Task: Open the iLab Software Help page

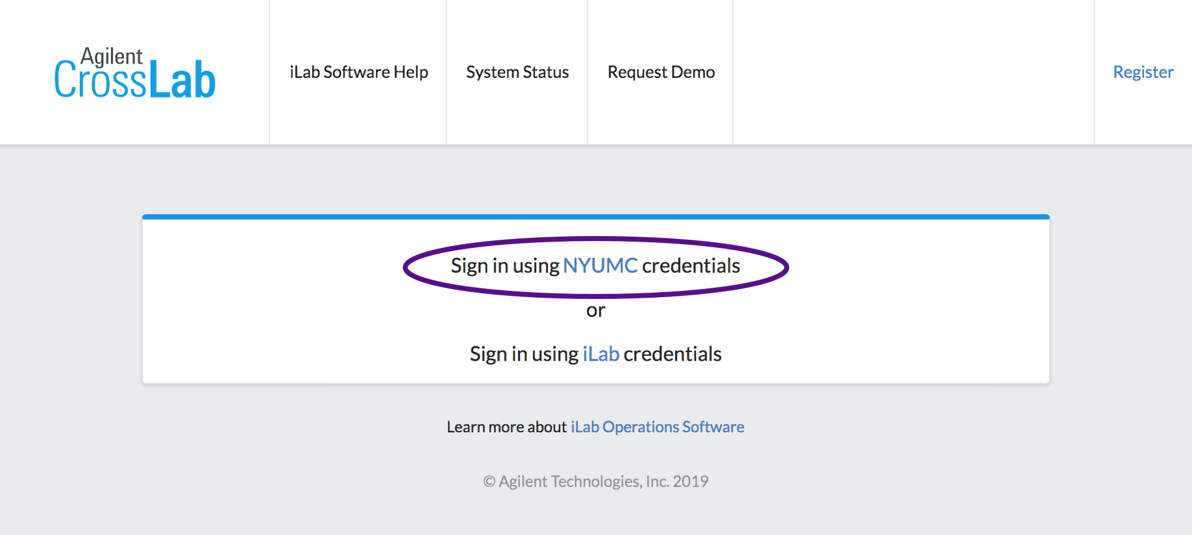Action: [x=358, y=72]
